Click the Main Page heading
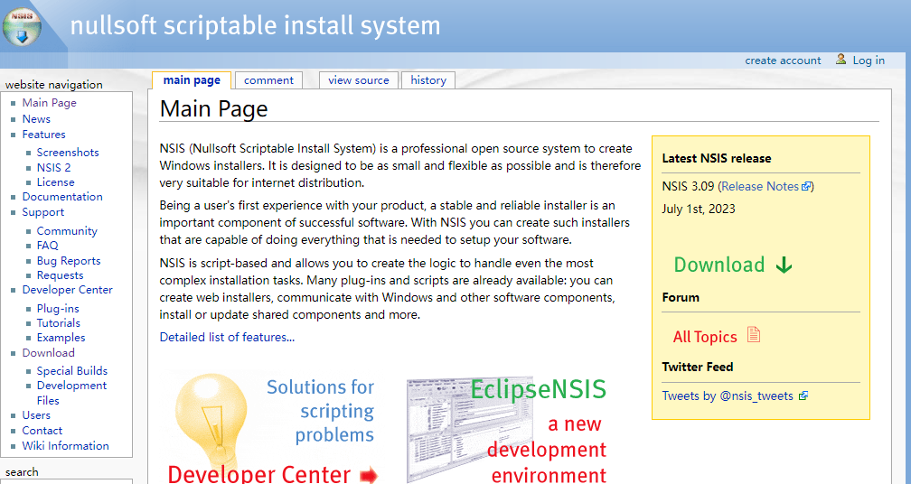Image resolution: width=911 pixels, height=484 pixels. tap(214, 109)
